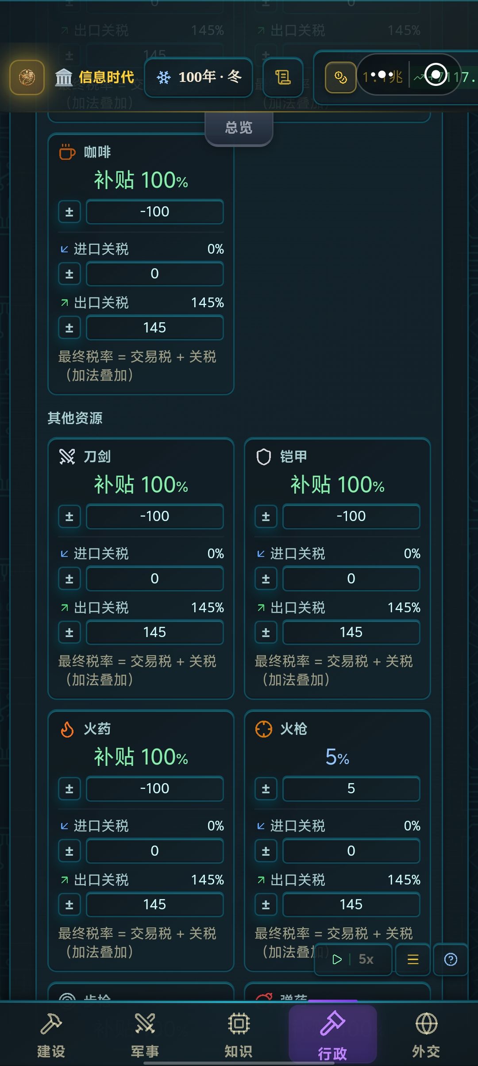Image resolution: width=478 pixels, height=1066 pixels.
Task: Tap the 信息时代 era building icon
Action: [x=64, y=77]
